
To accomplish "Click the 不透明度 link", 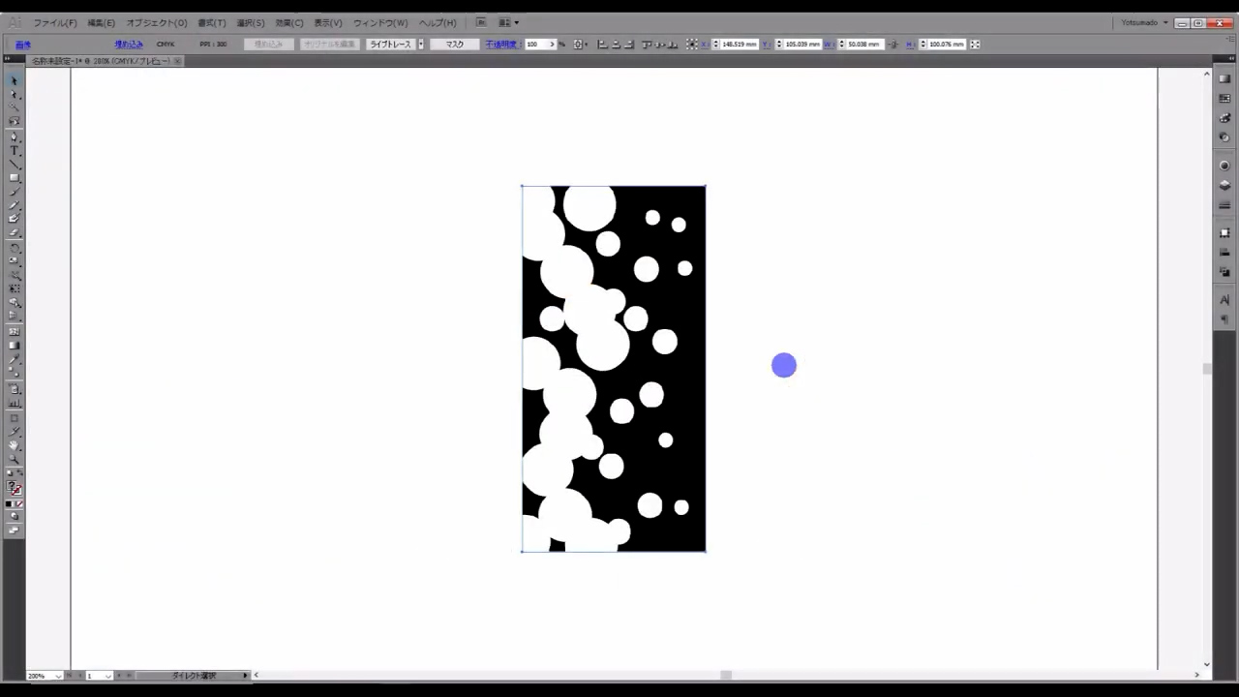I will (x=499, y=45).
